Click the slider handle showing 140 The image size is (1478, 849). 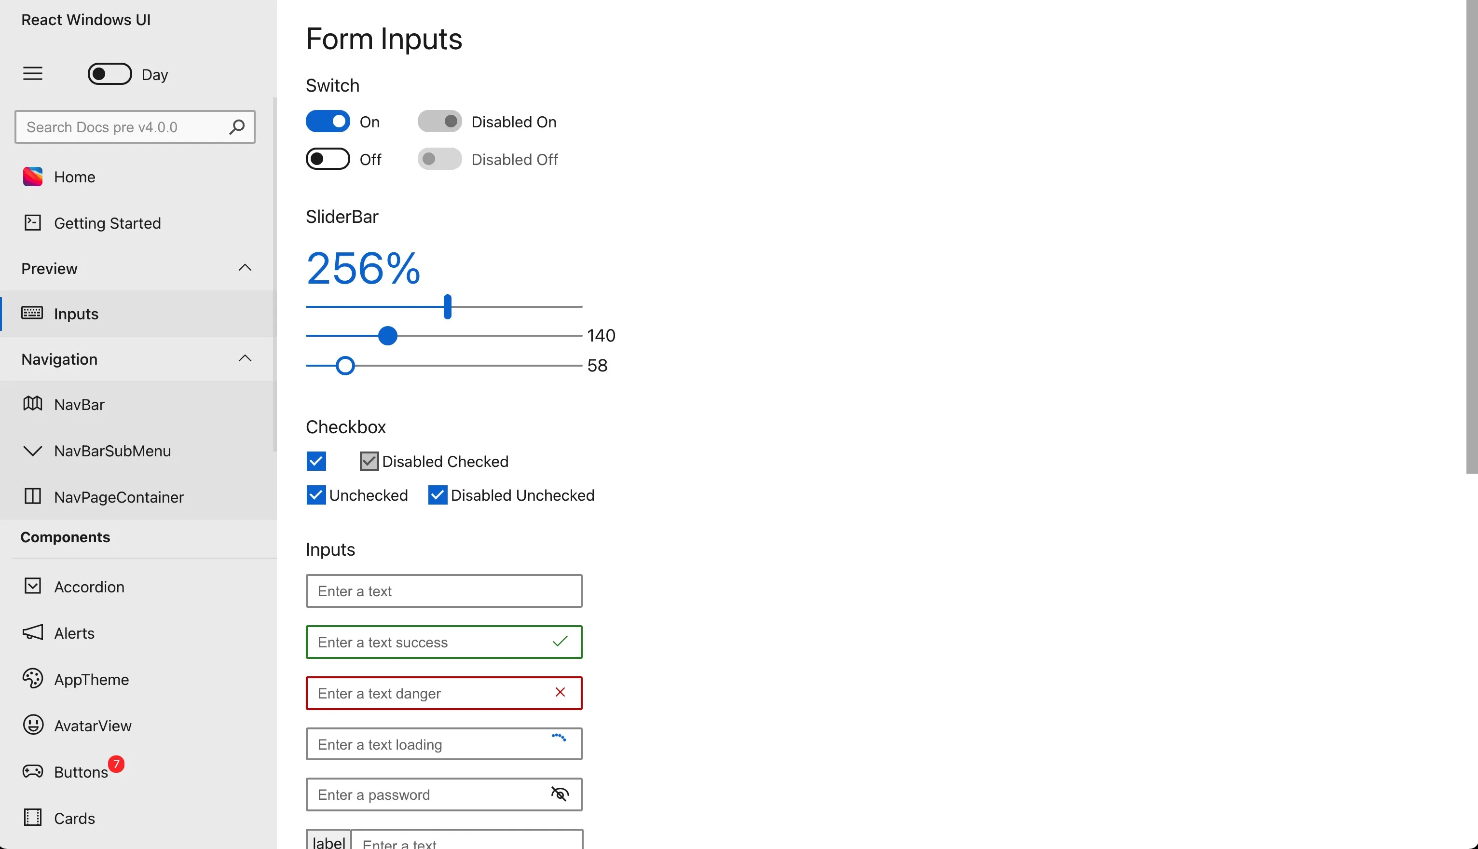(388, 336)
